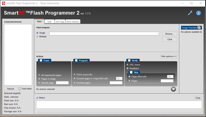Select the Single flash image radio

point(37,33)
